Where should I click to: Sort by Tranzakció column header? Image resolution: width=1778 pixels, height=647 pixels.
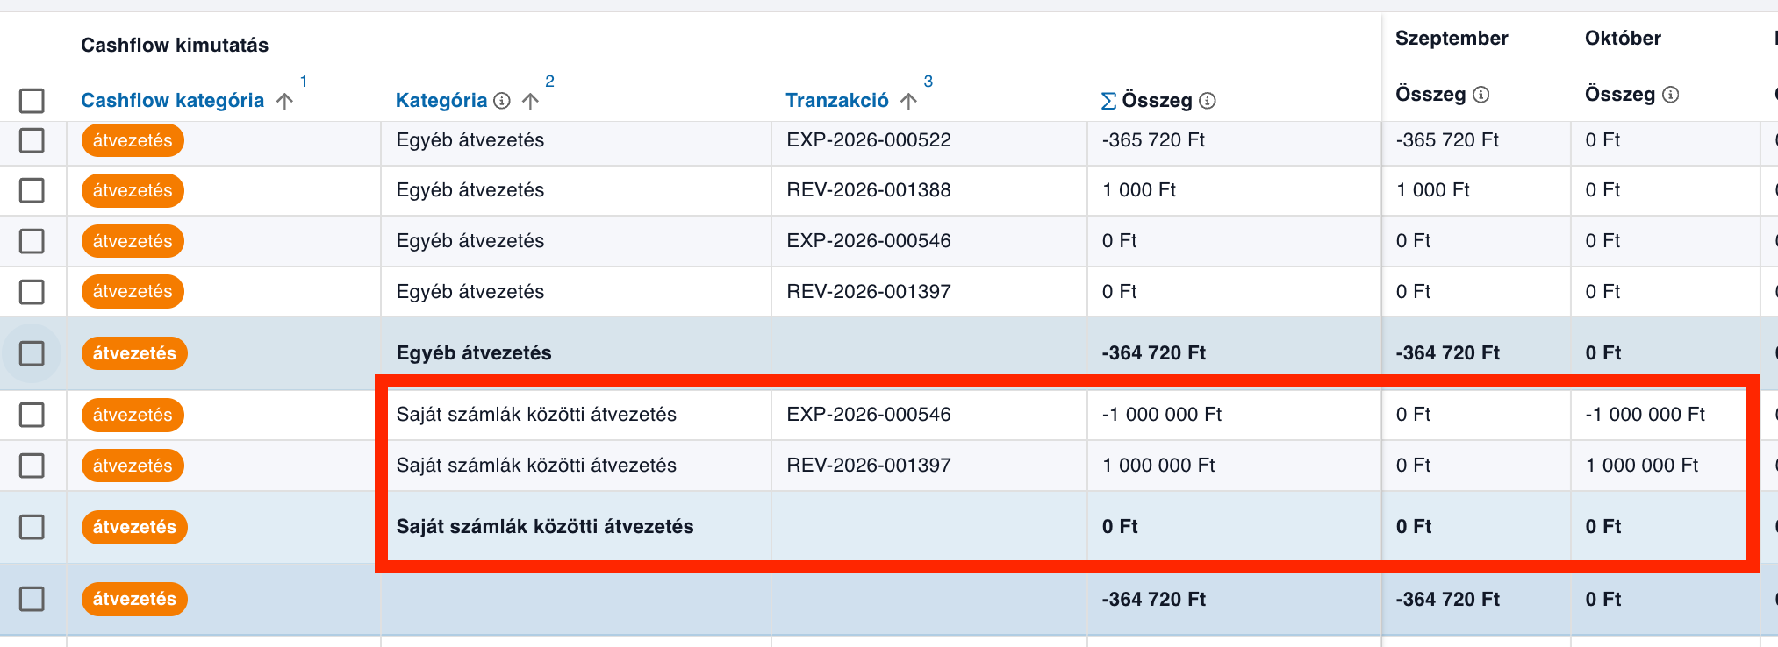tap(837, 101)
